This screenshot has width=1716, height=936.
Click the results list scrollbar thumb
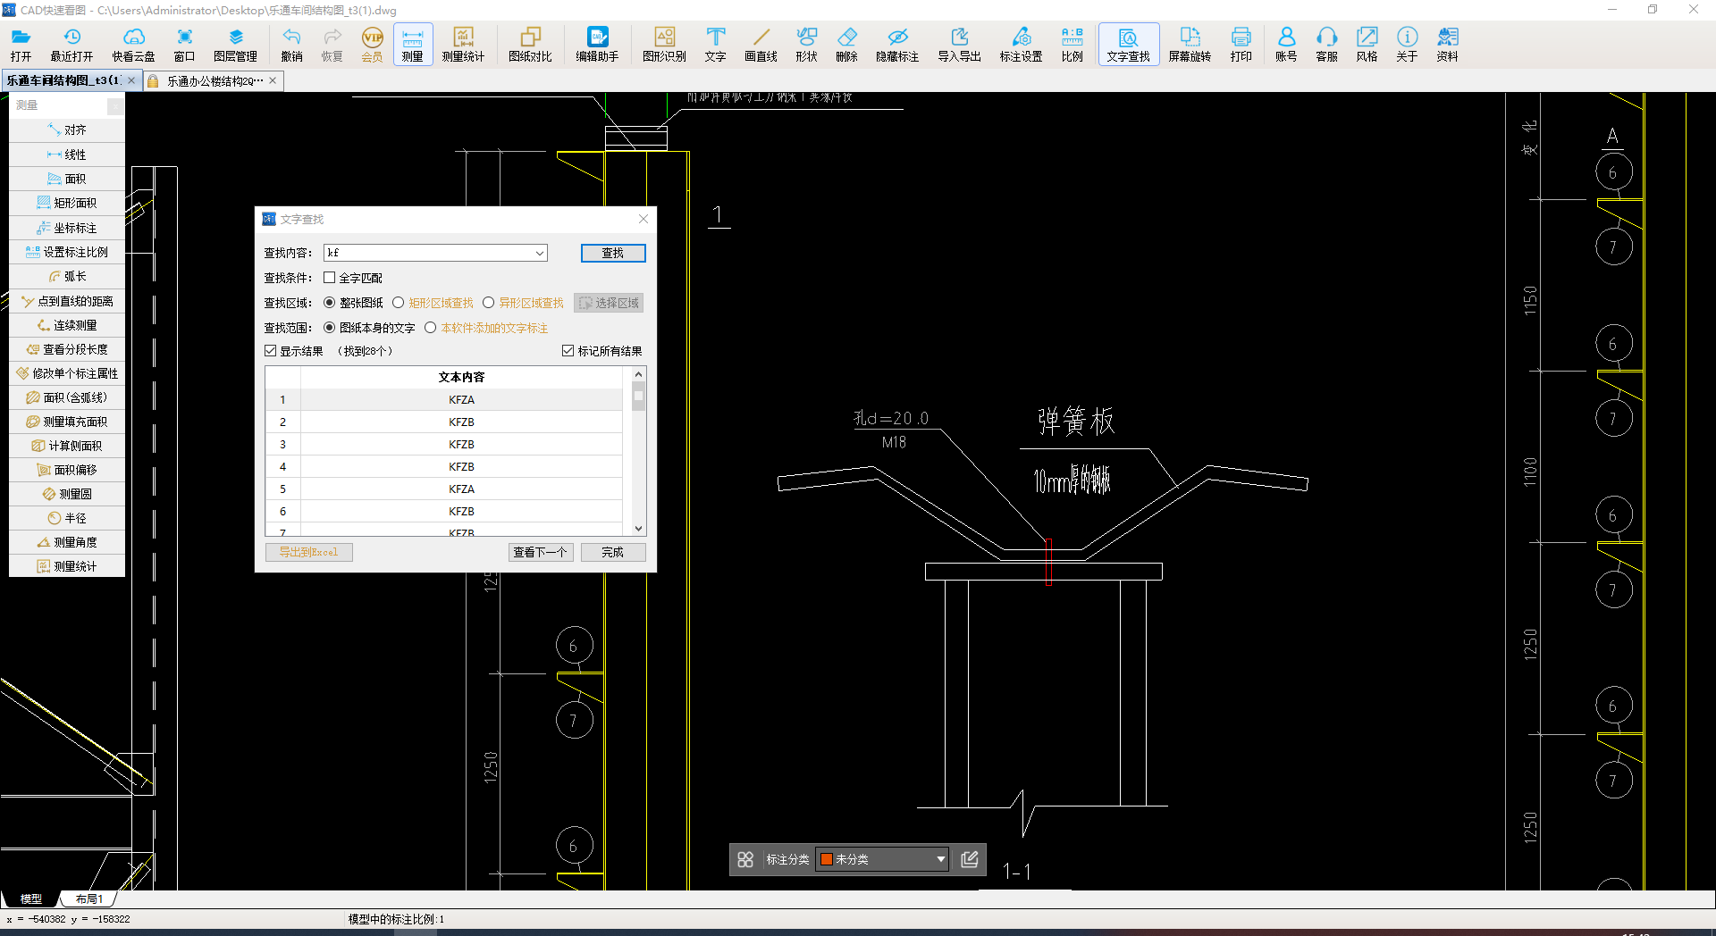click(x=638, y=396)
